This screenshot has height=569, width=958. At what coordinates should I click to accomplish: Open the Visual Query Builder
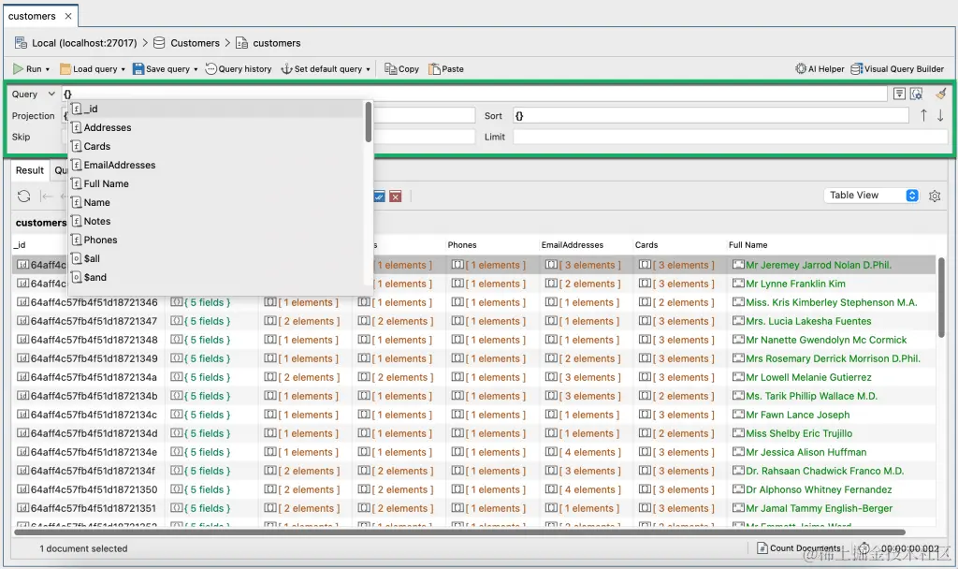tap(897, 68)
